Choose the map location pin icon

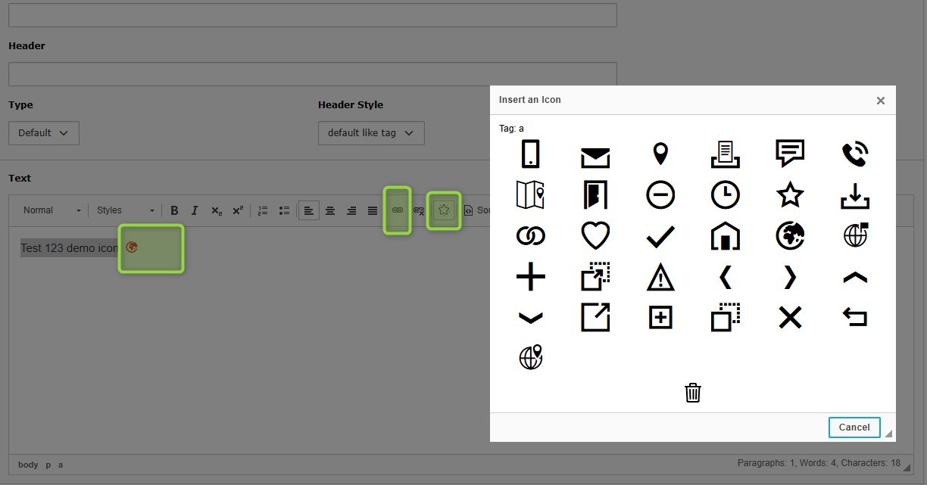coord(660,154)
